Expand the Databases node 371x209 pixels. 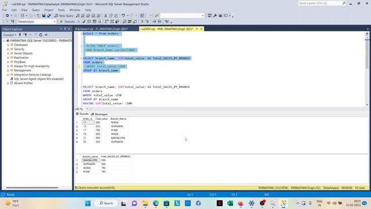[8, 45]
